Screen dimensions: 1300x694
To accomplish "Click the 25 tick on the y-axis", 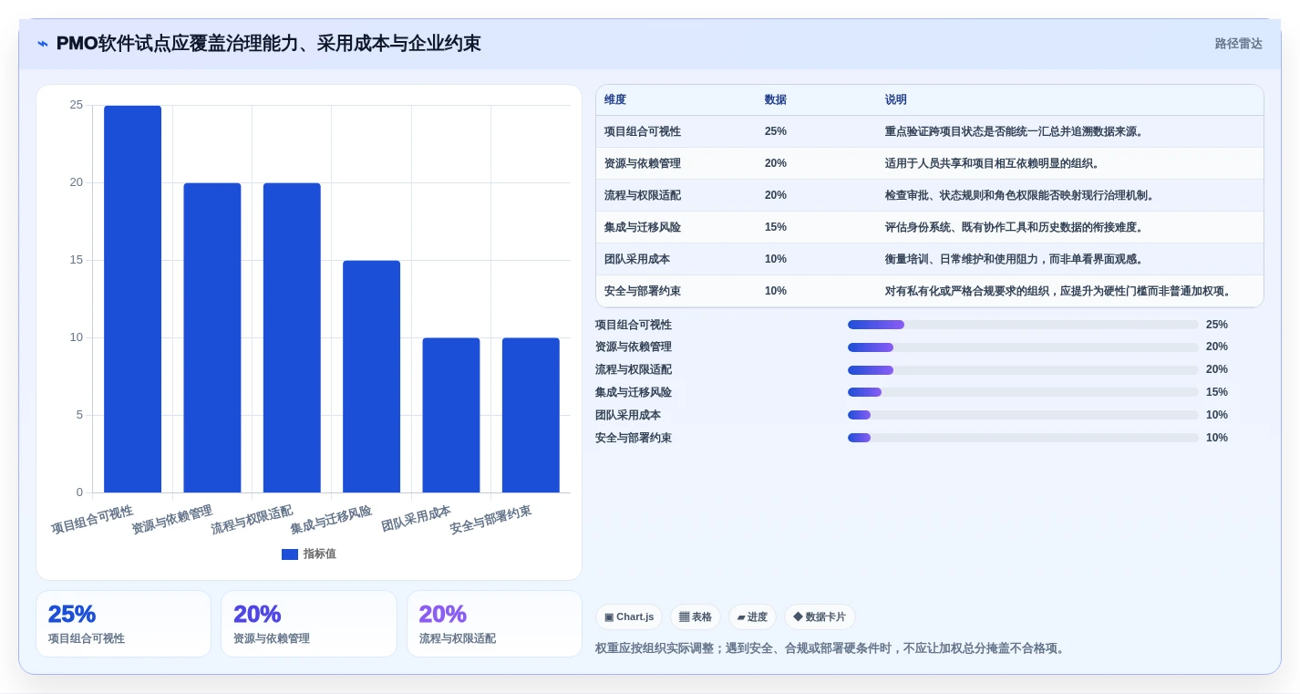I will click(x=77, y=105).
